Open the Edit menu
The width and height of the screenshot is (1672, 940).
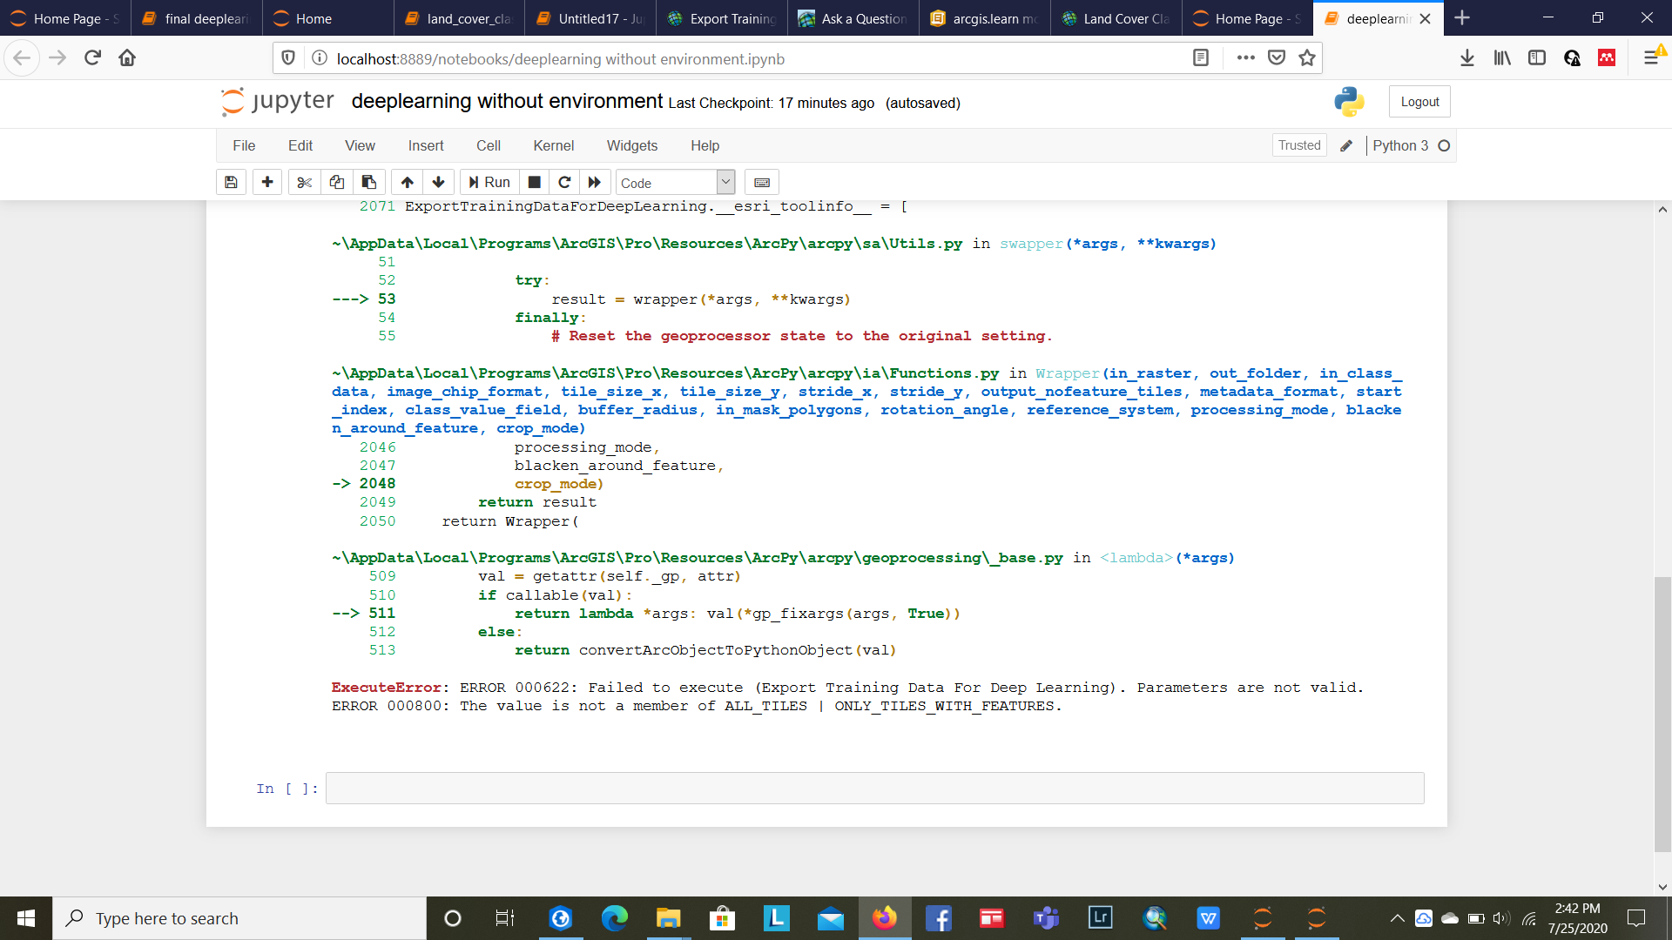click(x=300, y=145)
